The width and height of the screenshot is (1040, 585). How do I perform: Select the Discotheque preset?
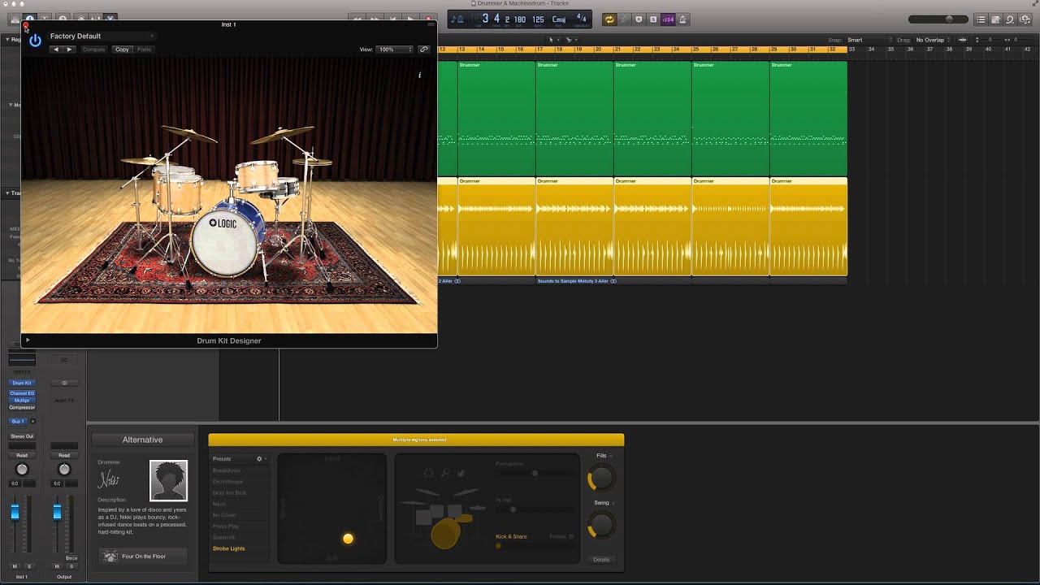(x=227, y=482)
